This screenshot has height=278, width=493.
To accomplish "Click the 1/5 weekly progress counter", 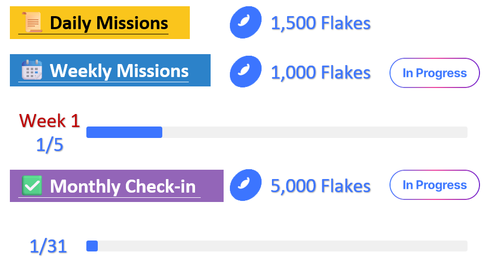I will (x=50, y=145).
